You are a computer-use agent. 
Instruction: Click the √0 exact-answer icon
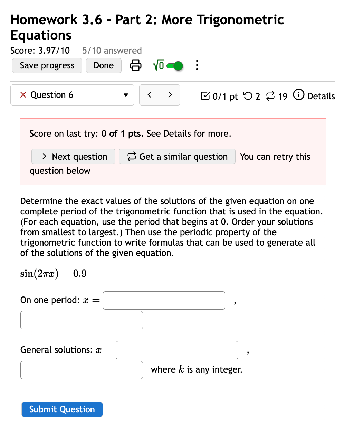pyautogui.click(x=158, y=65)
